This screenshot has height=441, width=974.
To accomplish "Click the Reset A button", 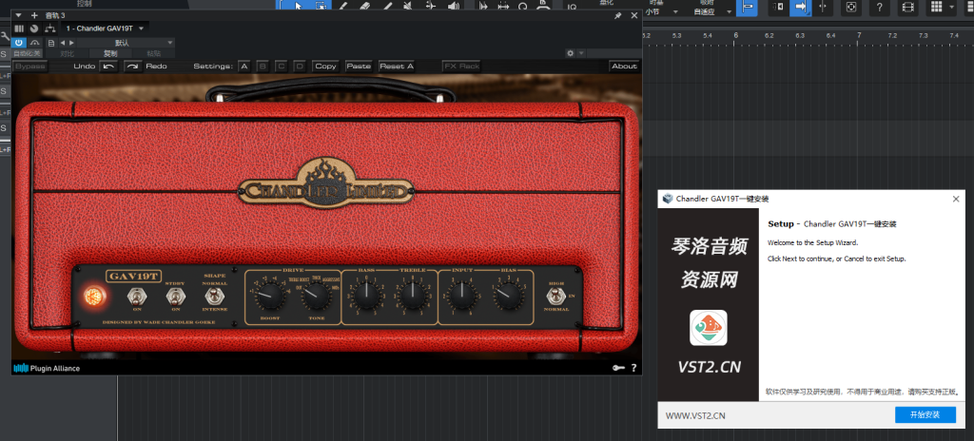I will (x=396, y=67).
